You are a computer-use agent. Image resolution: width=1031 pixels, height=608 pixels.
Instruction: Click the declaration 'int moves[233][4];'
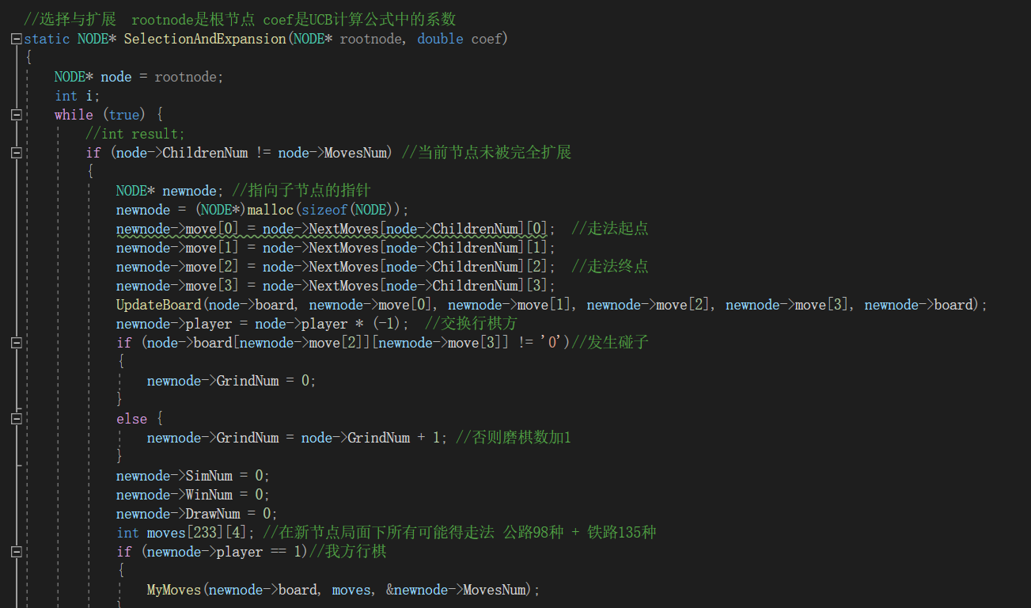[x=186, y=533]
